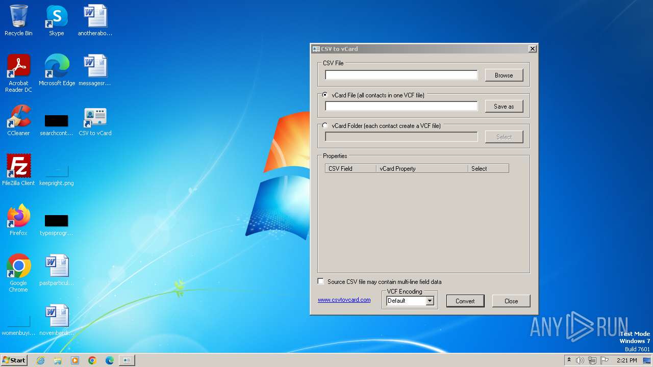Select vCard File all contacts radio option

pyautogui.click(x=325, y=95)
